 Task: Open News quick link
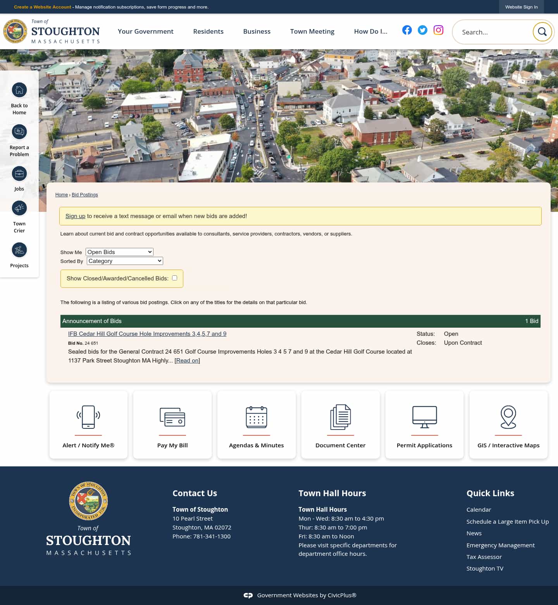coord(474,533)
